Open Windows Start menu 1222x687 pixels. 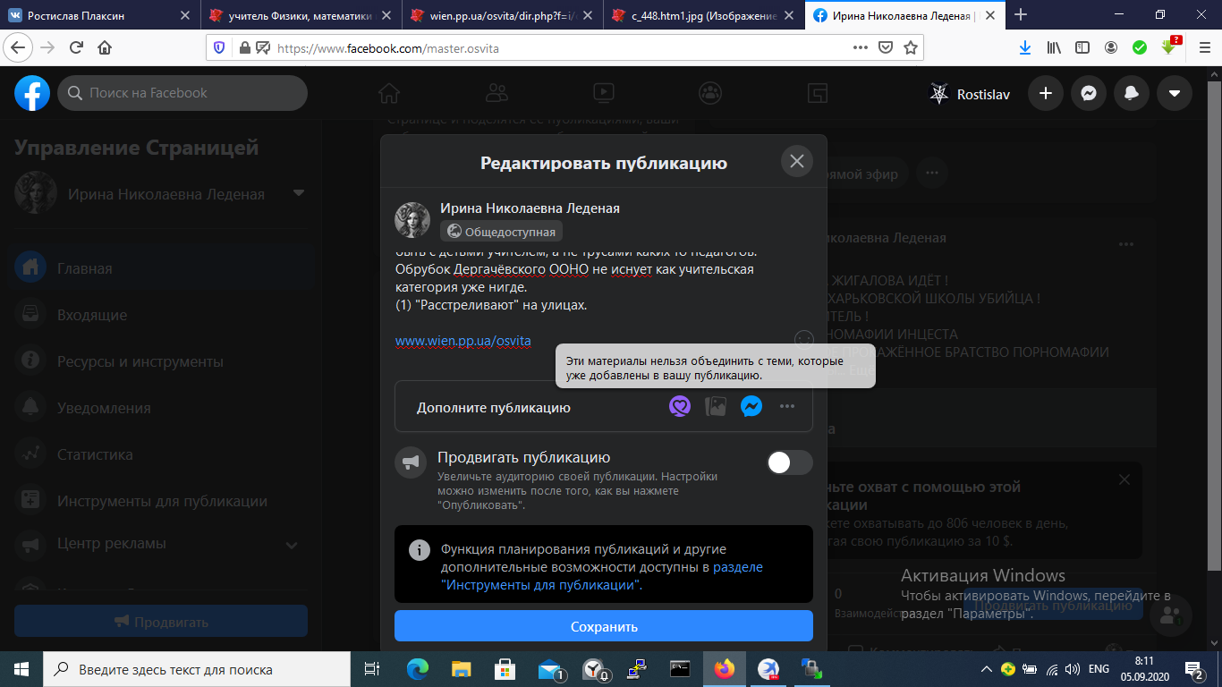click(x=21, y=669)
